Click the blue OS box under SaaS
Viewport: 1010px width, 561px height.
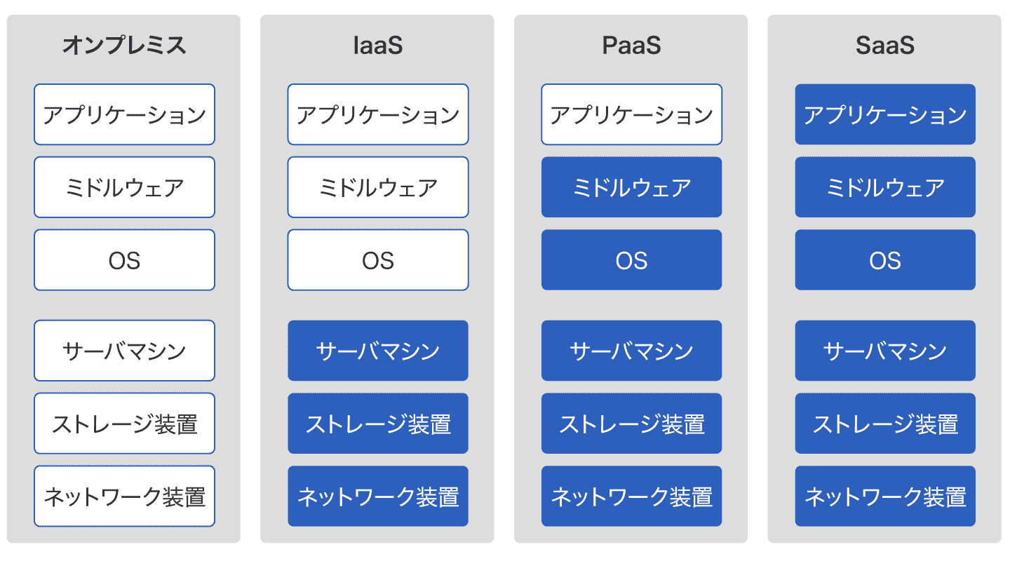point(885,260)
